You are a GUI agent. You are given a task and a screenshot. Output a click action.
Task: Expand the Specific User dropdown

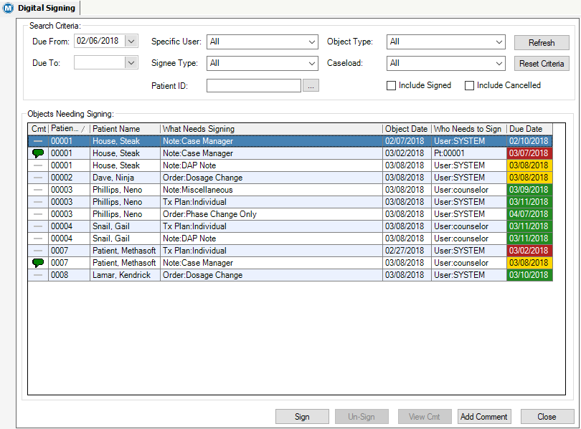click(312, 42)
